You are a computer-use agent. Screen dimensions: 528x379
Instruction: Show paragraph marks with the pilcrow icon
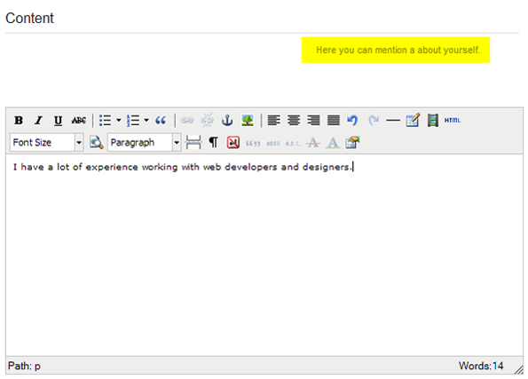213,143
